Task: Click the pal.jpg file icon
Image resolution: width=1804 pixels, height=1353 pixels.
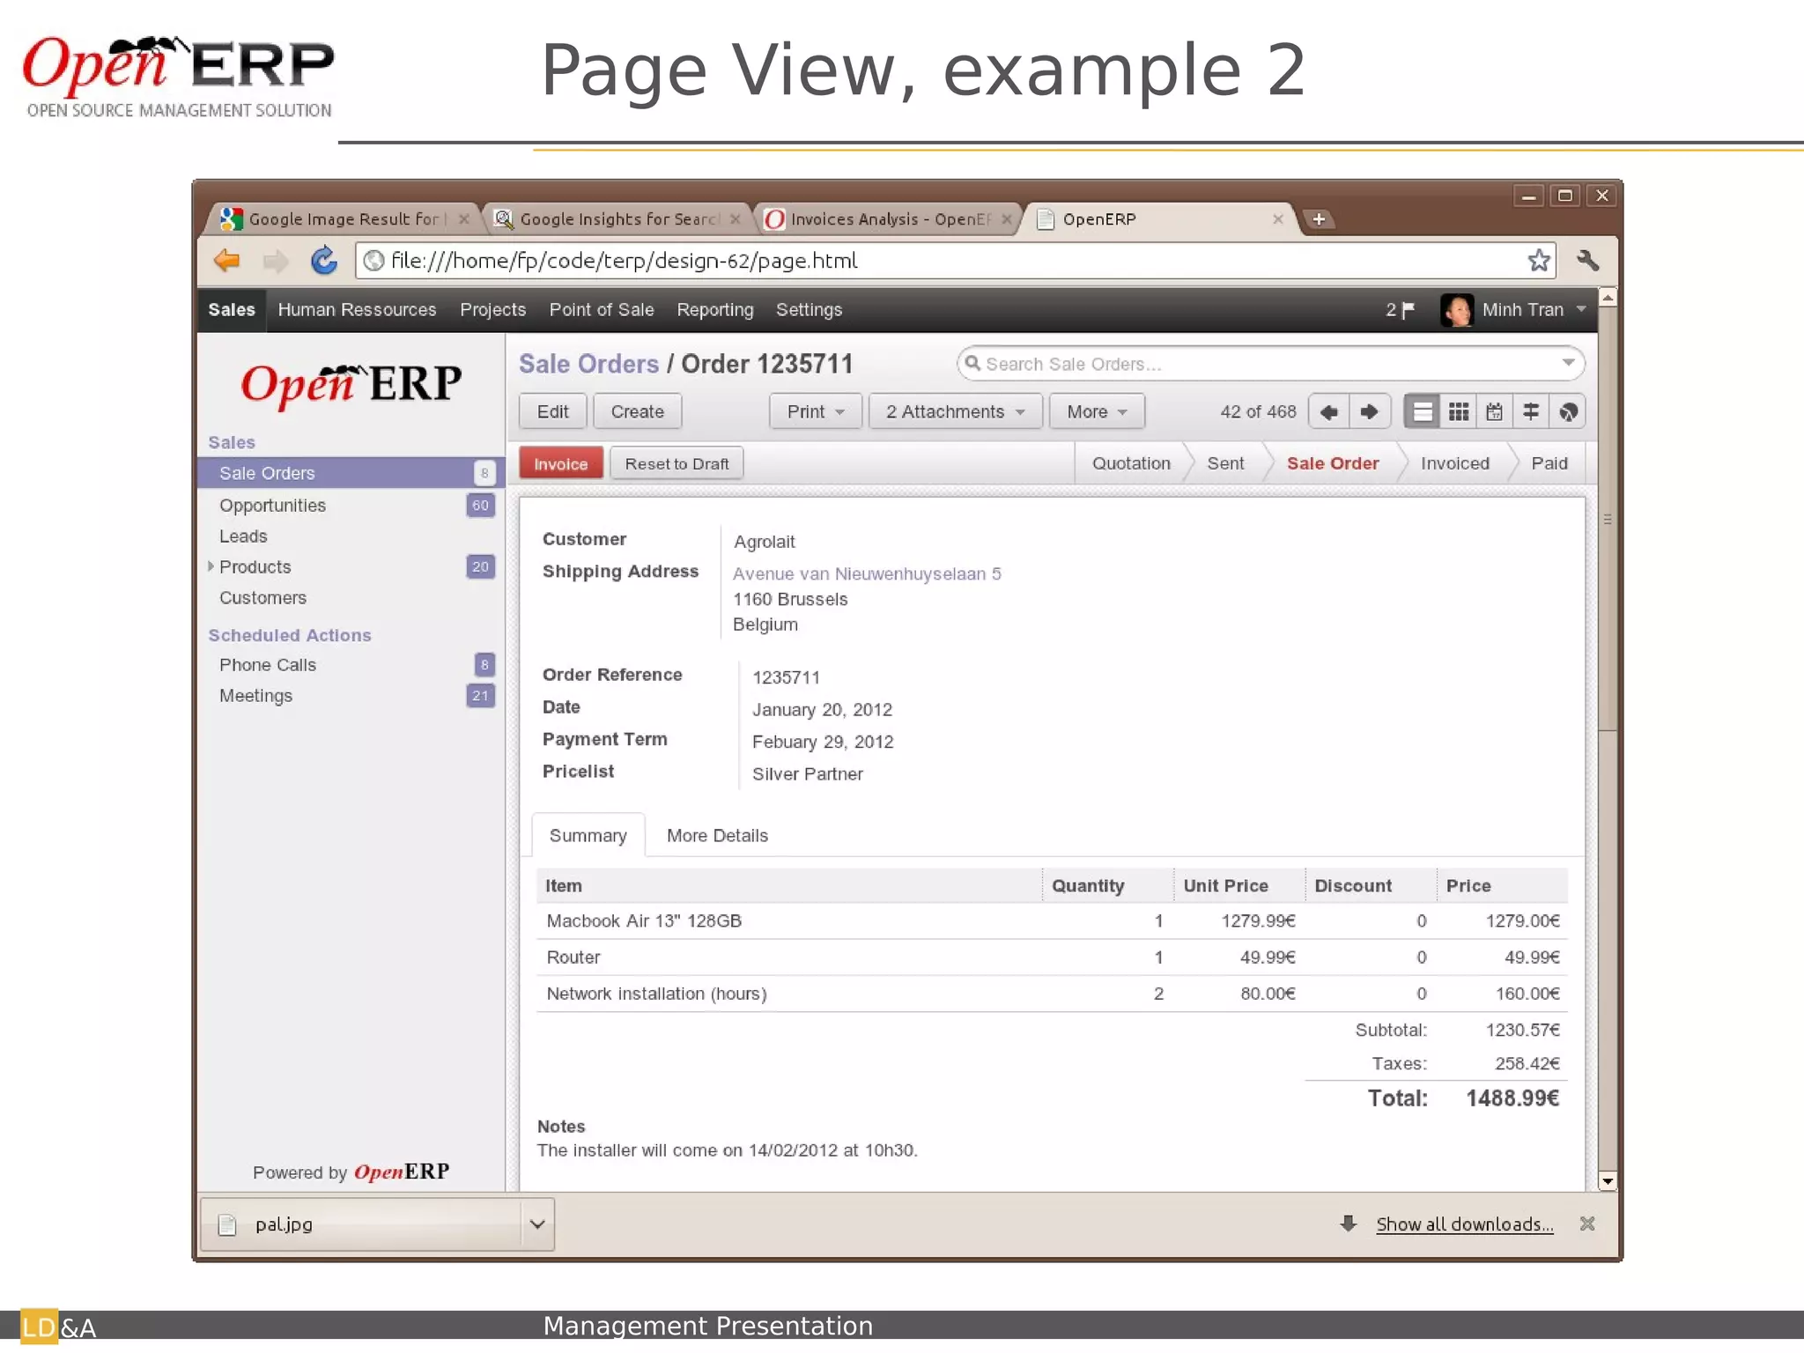Action: 227,1224
